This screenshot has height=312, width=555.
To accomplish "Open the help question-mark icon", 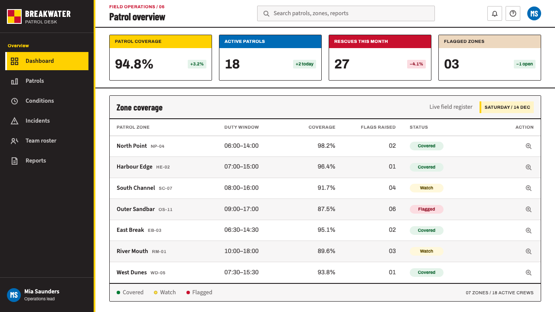I will point(513,13).
